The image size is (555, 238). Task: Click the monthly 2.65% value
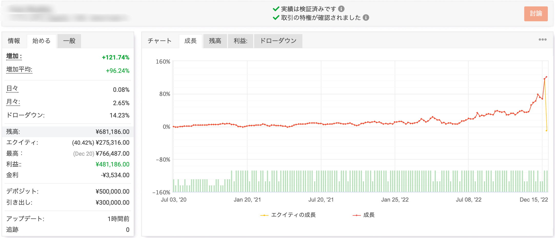coord(121,103)
